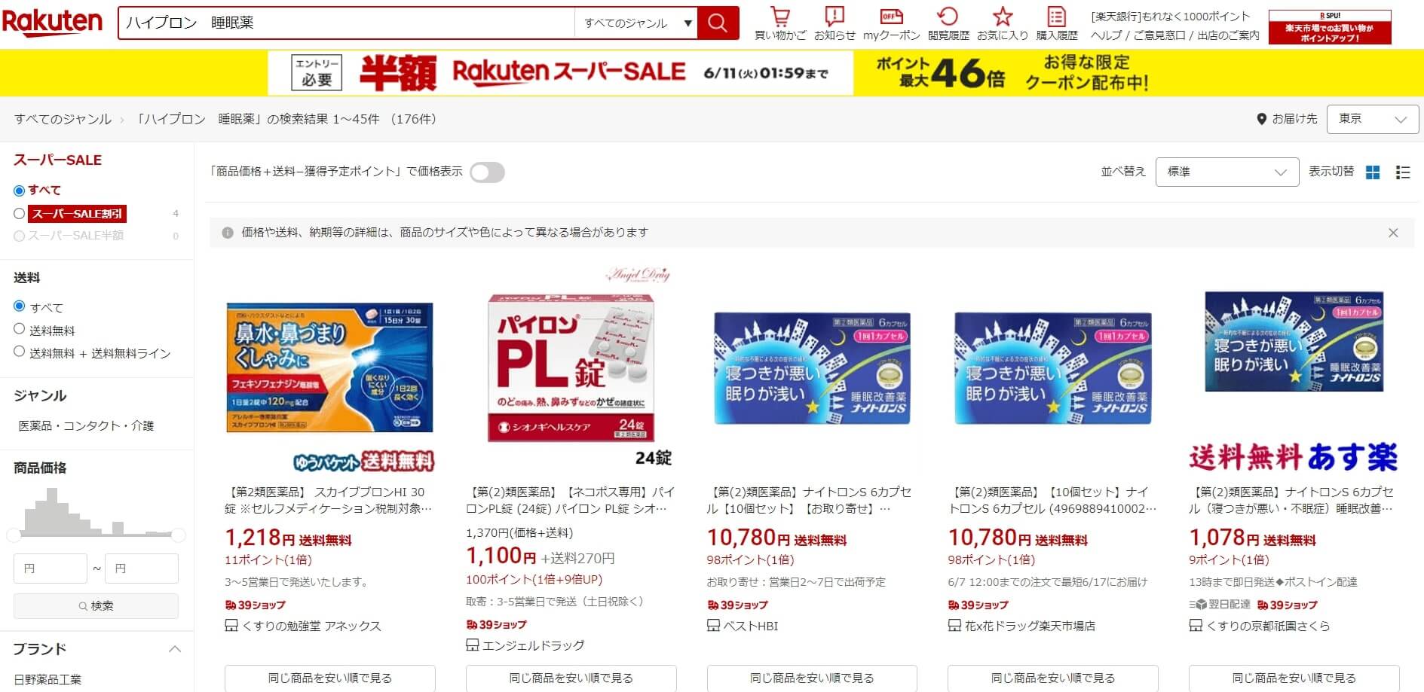Click the price histogram chart
1424x692 pixels.
(96, 512)
